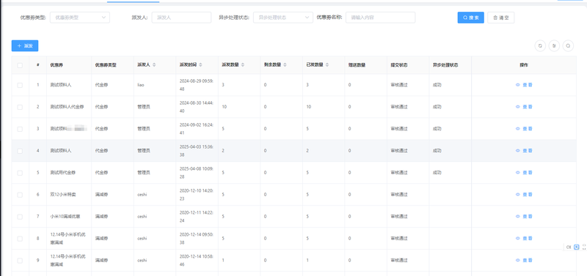Click the 搜索 search button
This screenshot has width=587, height=276.
click(x=470, y=18)
